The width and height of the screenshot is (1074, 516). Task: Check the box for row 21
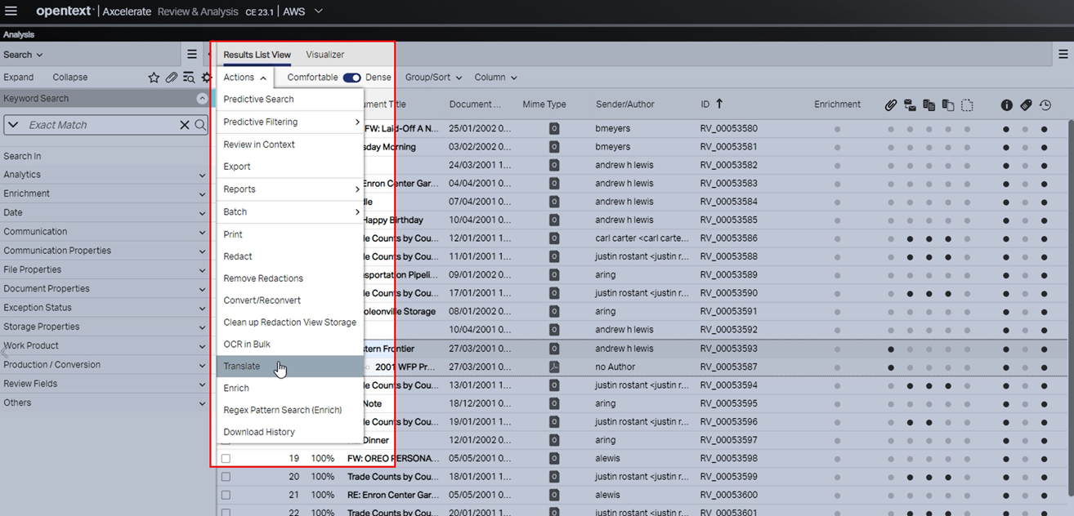pos(226,495)
